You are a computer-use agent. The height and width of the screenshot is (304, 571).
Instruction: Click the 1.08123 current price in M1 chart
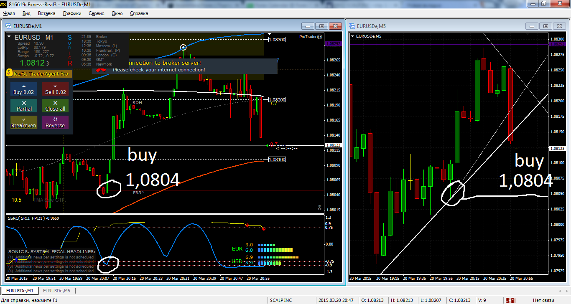(334, 145)
